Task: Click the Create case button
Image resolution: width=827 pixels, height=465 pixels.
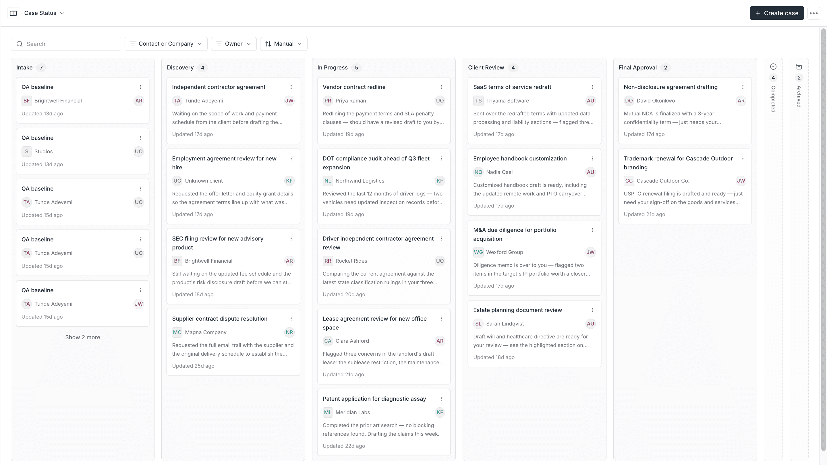Action: 776,13
